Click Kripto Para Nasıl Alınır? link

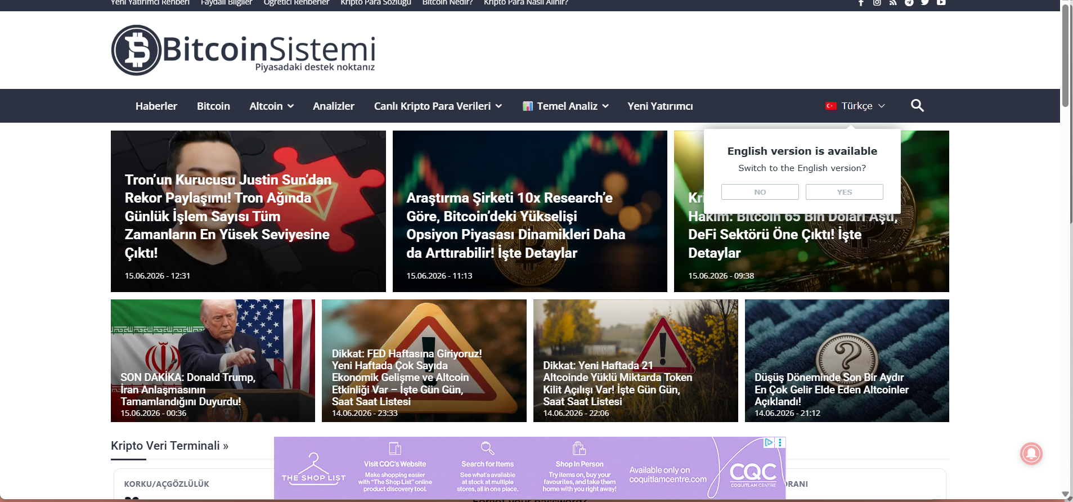tap(526, 3)
